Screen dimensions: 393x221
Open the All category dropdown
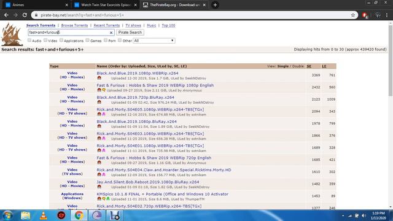pyautogui.click(x=154, y=41)
